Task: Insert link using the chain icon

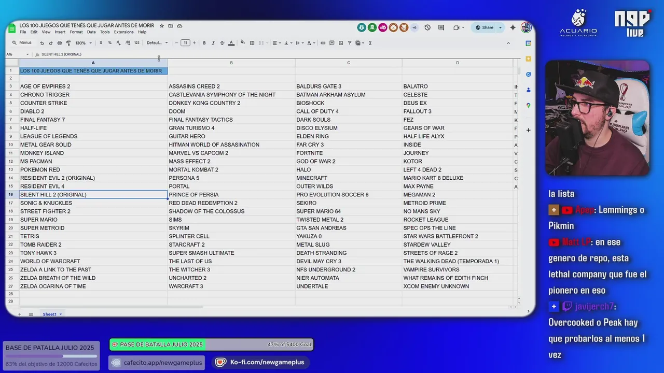Action: pyautogui.click(x=323, y=43)
